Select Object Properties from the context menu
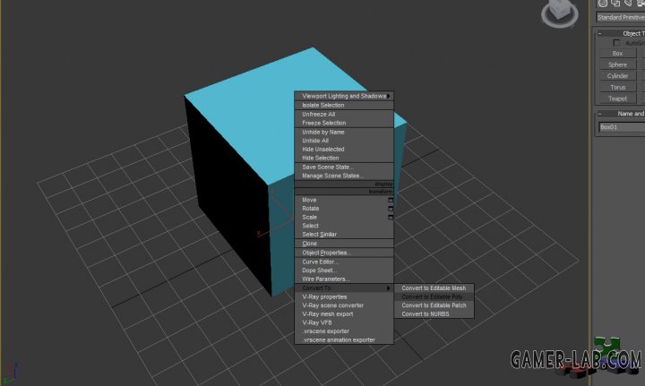 pos(327,253)
